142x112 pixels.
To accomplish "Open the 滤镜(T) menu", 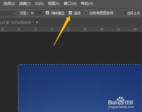I will click(25, 4).
